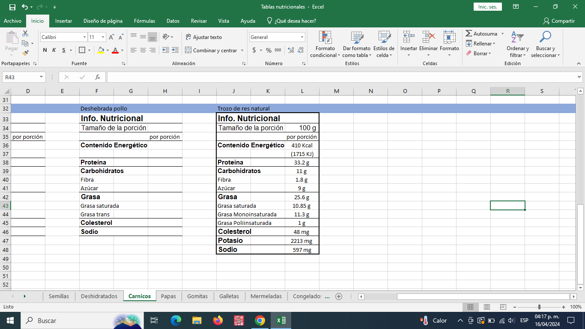Open the General number format dropdown
The height and width of the screenshot is (329, 585).
click(302, 37)
